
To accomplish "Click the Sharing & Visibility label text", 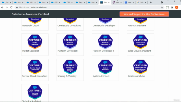I will pos(67,76).
